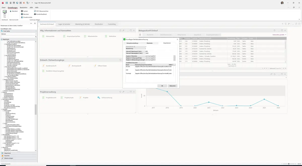Select the Access converter row
Image resolution: width=302 pixels, height=166 pixels.
pos(150,66)
